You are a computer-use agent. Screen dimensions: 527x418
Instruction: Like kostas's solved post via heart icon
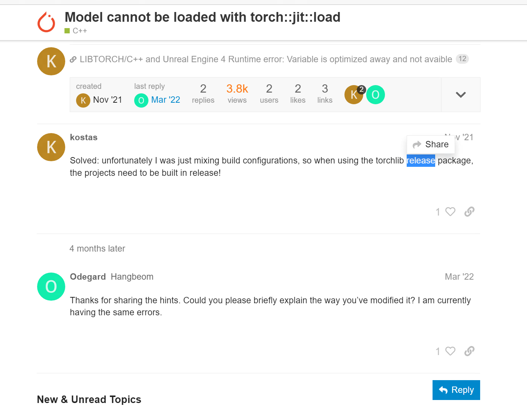pyautogui.click(x=450, y=211)
